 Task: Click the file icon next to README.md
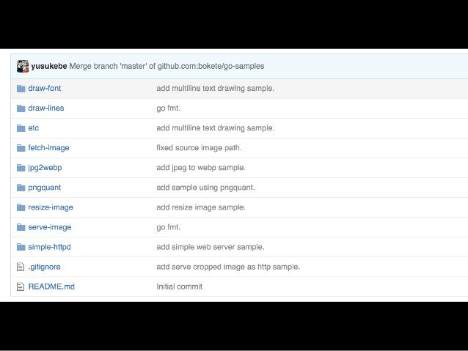click(21, 287)
